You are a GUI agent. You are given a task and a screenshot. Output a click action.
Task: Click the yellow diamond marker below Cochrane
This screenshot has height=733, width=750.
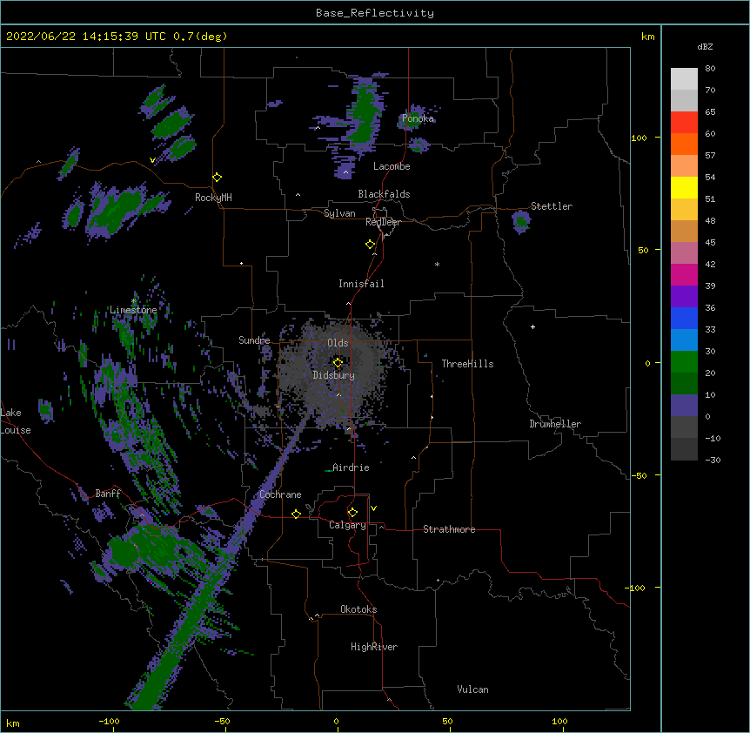[x=296, y=514]
